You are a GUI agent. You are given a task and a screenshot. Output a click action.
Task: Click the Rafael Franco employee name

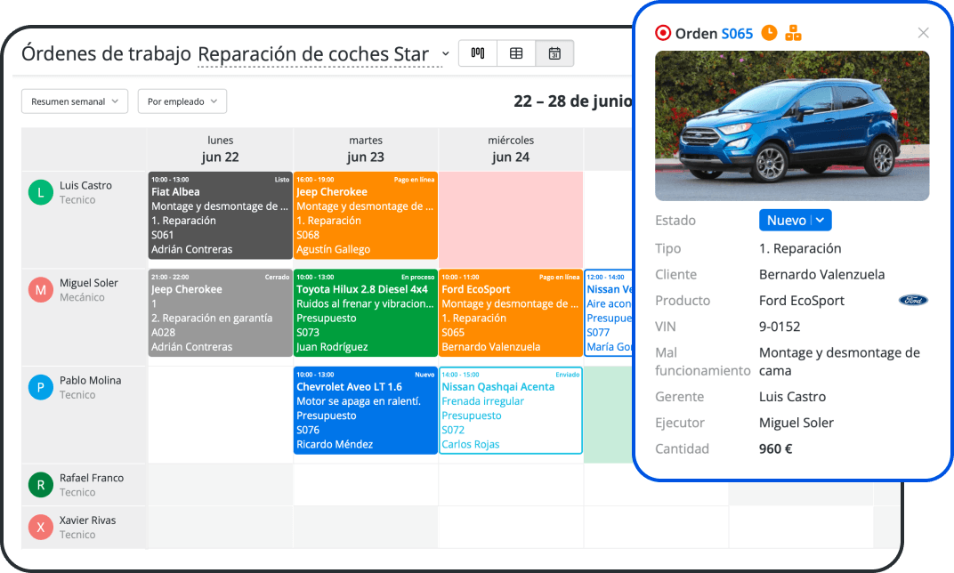pos(92,478)
